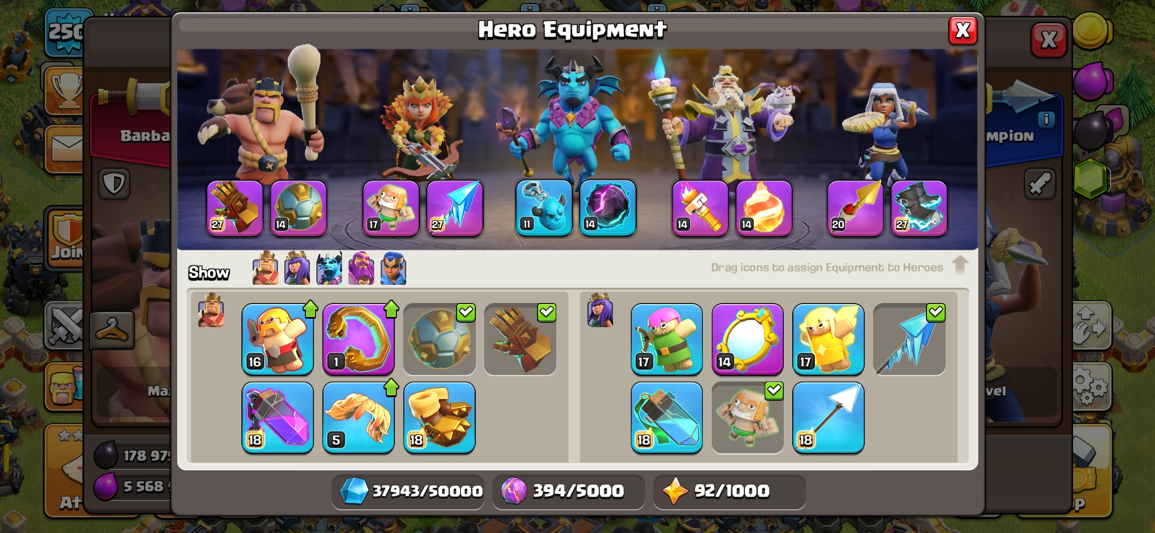1155x533 pixels.
Task: Select the Archer Puppet equipment level 17
Action: pyautogui.click(x=666, y=339)
